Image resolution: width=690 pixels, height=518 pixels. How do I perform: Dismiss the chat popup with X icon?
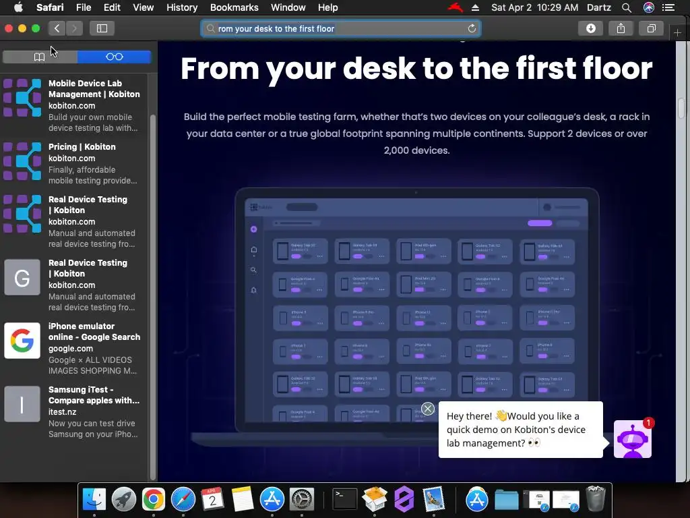pyautogui.click(x=428, y=409)
